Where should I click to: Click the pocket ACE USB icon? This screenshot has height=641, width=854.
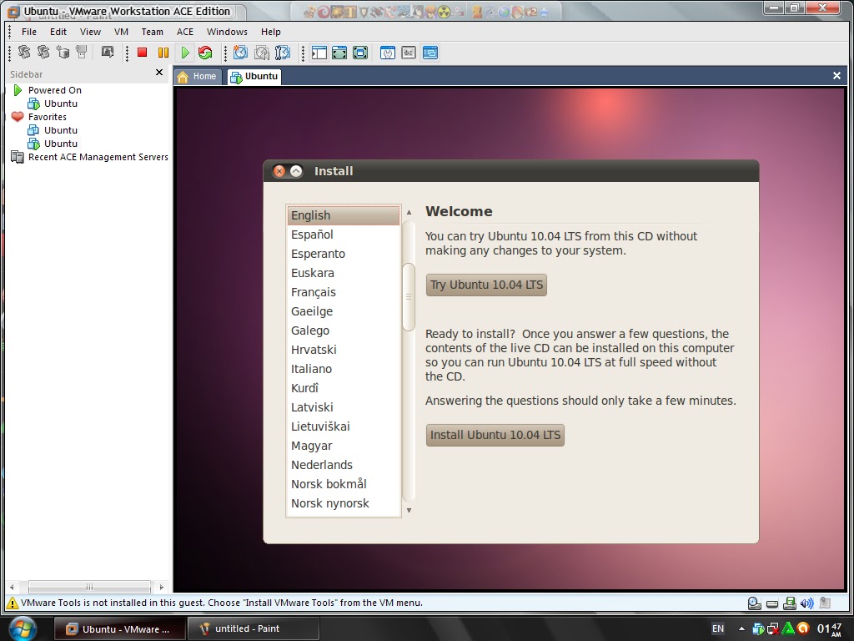[x=82, y=53]
